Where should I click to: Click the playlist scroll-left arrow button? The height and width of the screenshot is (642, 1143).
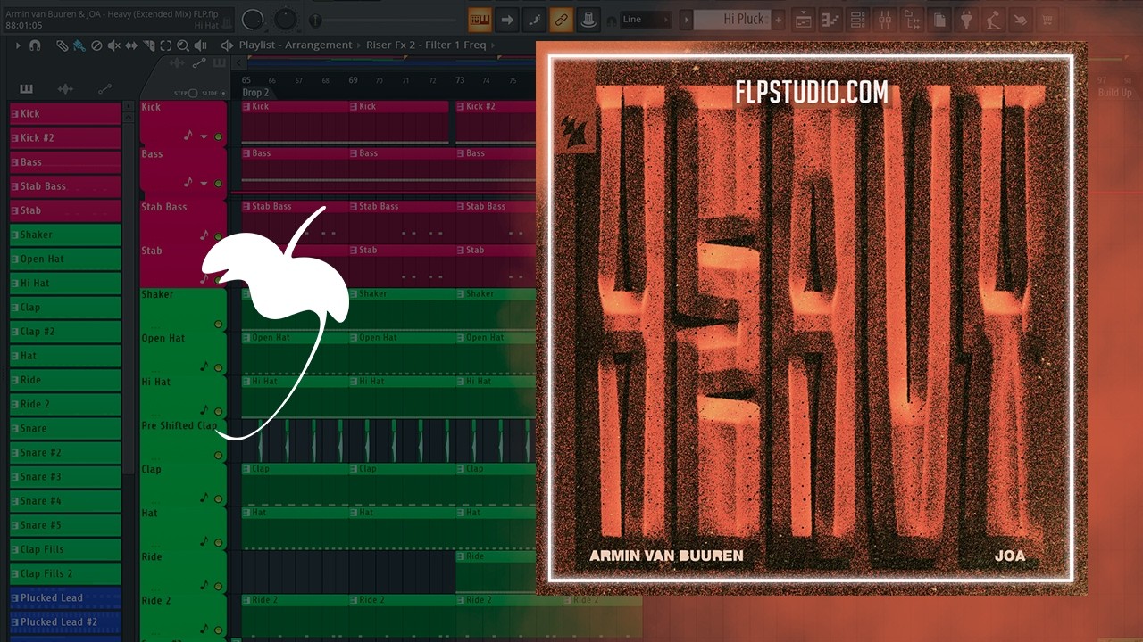[238, 62]
